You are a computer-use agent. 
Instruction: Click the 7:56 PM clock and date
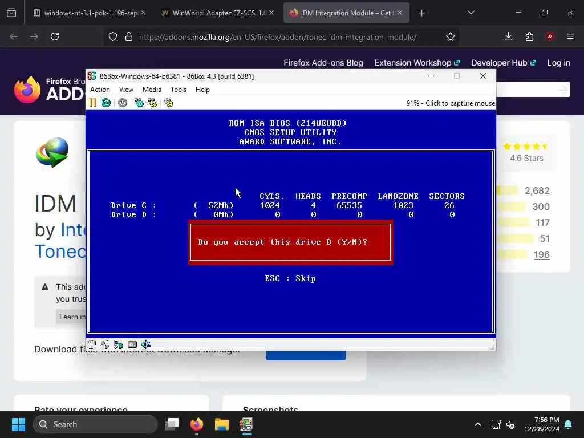pyautogui.click(x=542, y=424)
